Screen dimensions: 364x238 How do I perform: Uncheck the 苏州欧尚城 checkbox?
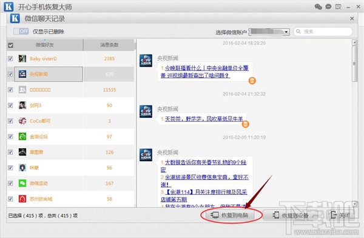pyautogui.click(x=10, y=199)
